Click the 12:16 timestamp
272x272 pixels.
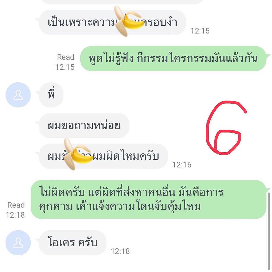tap(182, 165)
